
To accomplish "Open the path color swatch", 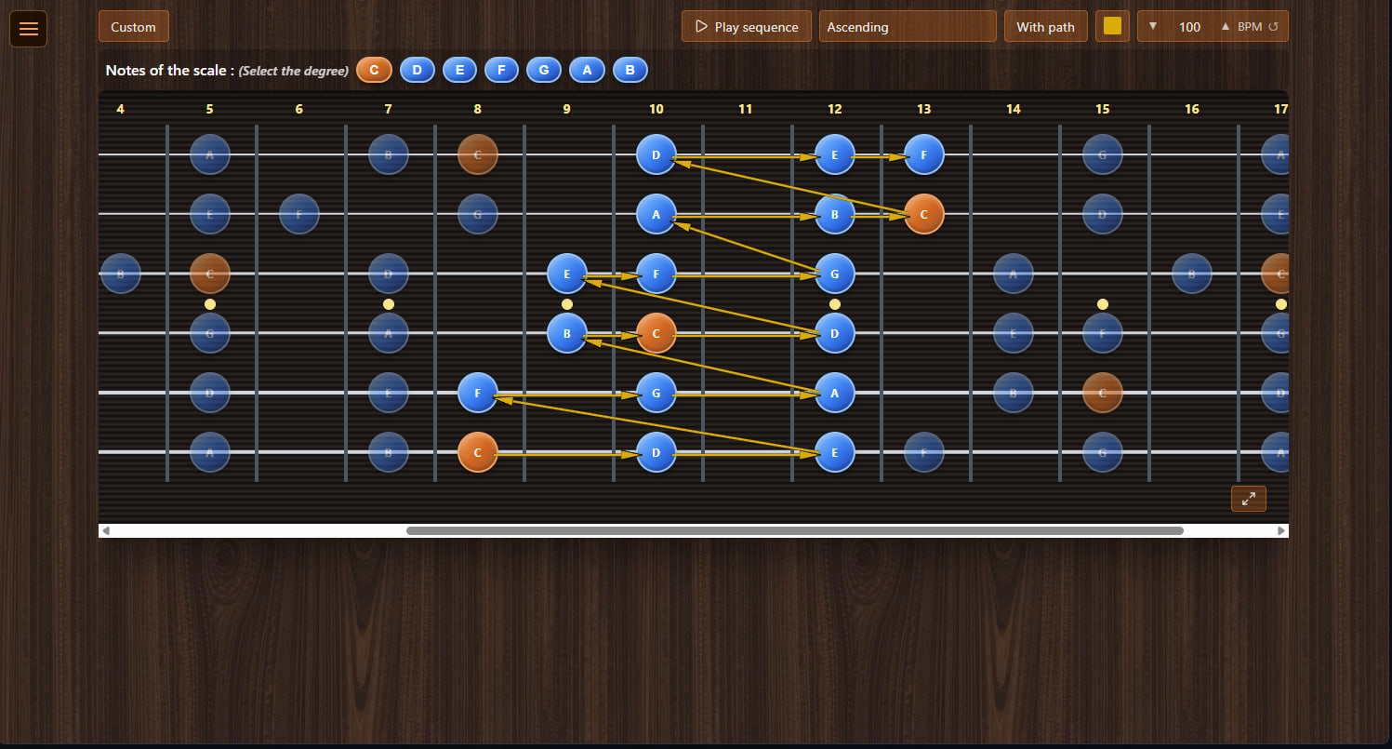I will 1112,26.
